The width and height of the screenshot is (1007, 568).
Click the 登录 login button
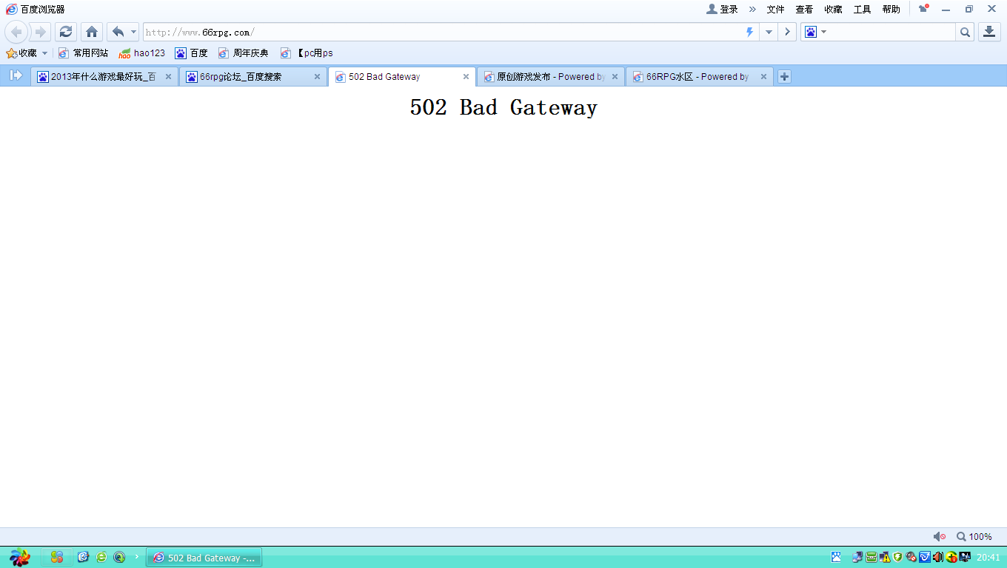tap(723, 10)
